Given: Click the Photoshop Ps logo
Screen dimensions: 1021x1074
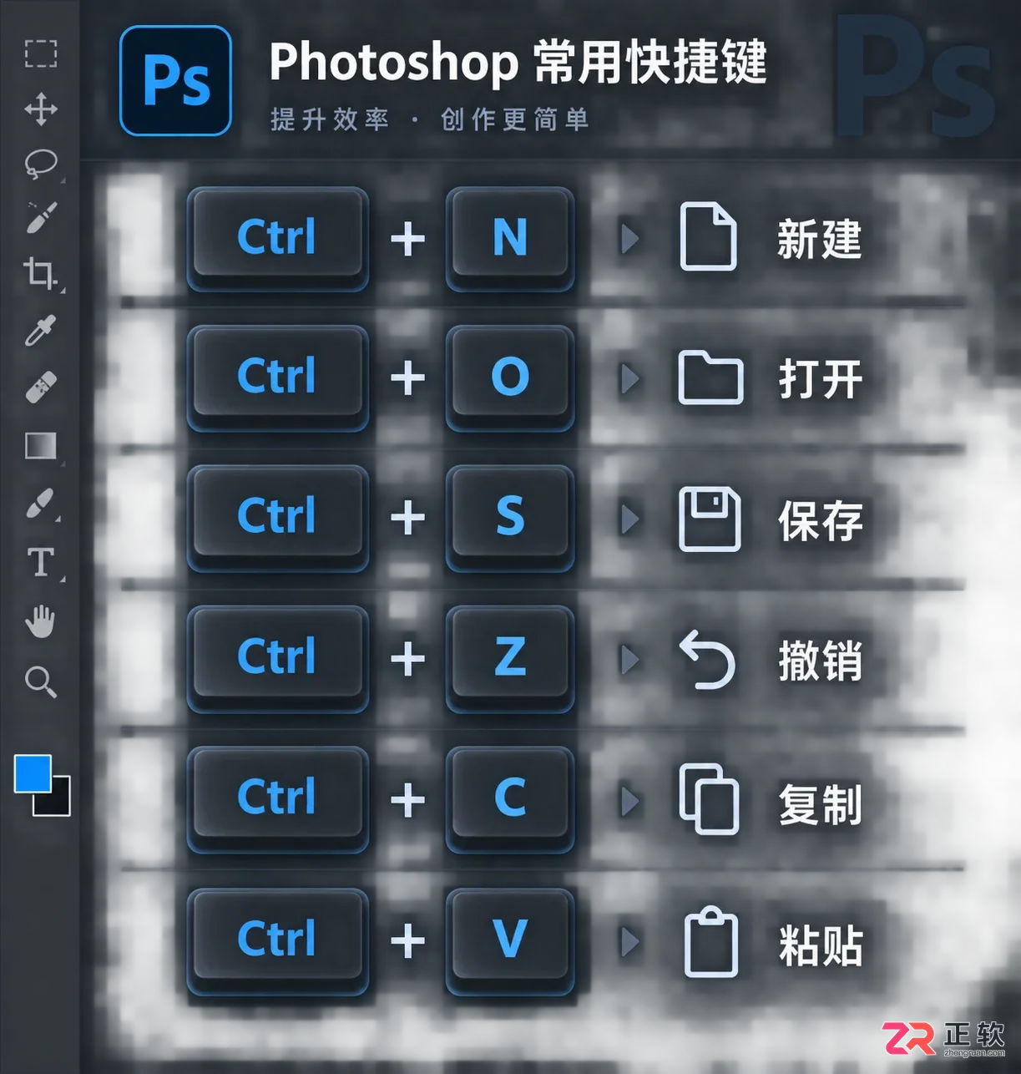Looking at the screenshot, I should (175, 80).
